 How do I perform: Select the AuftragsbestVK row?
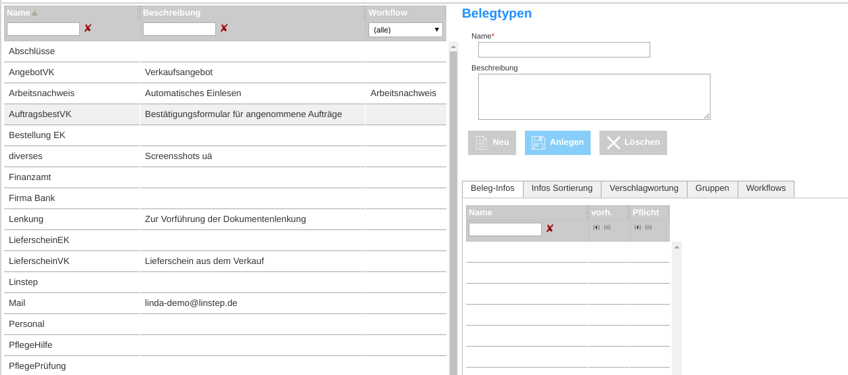click(x=40, y=114)
